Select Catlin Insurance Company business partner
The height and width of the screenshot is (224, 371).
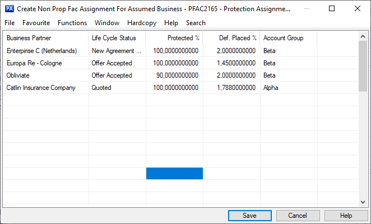pyautogui.click(x=41, y=88)
